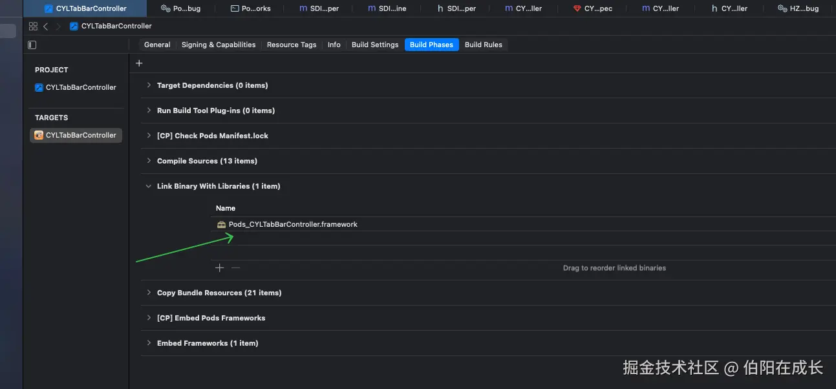Switch to the Po...orks editor tab
This screenshot has height=389, width=836.
[x=250, y=8]
